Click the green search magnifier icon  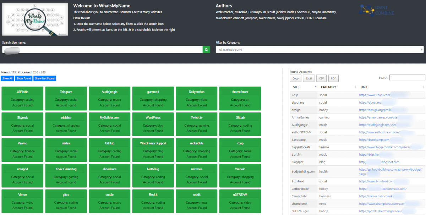[206, 50]
